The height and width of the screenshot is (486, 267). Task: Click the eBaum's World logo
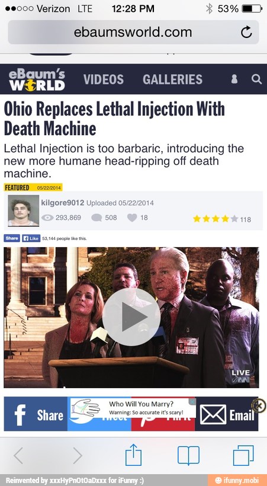click(x=37, y=80)
